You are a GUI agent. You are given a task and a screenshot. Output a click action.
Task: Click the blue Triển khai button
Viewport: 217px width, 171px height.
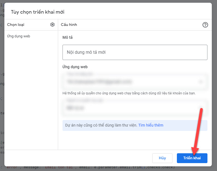(192, 158)
